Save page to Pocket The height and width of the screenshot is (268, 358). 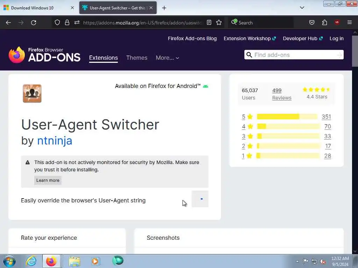pyautogui.click(x=312, y=22)
